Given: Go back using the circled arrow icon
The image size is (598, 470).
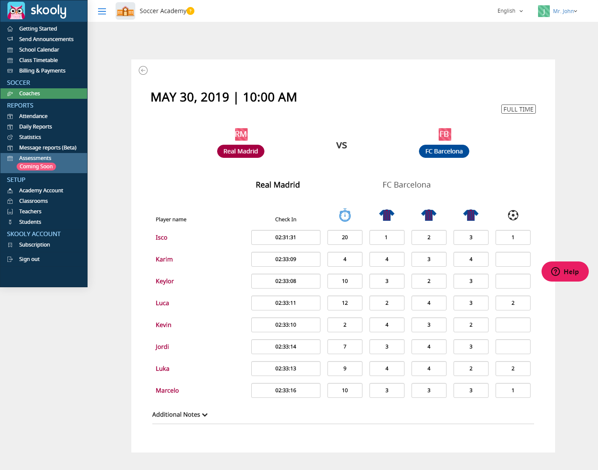Looking at the screenshot, I should 143,70.
